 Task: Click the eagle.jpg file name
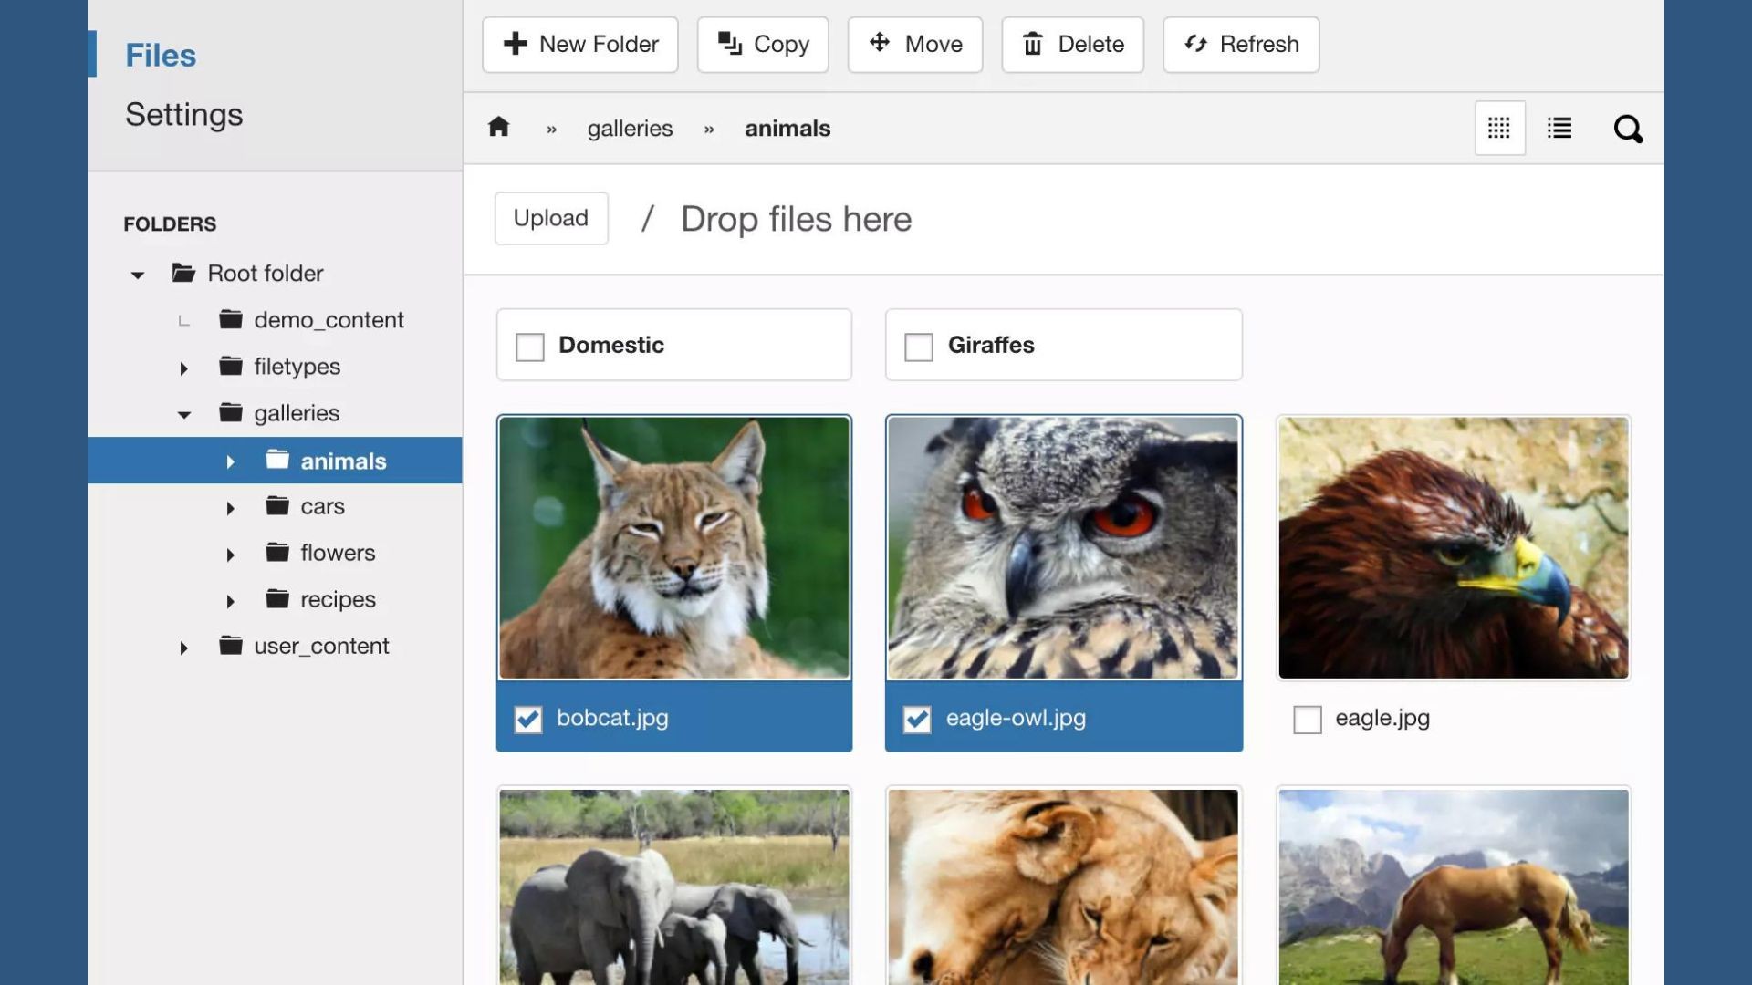coord(1382,718)
